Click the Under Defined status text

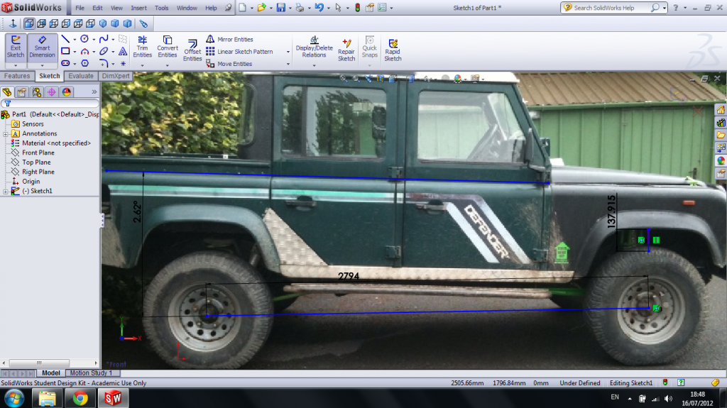point(579,383)
